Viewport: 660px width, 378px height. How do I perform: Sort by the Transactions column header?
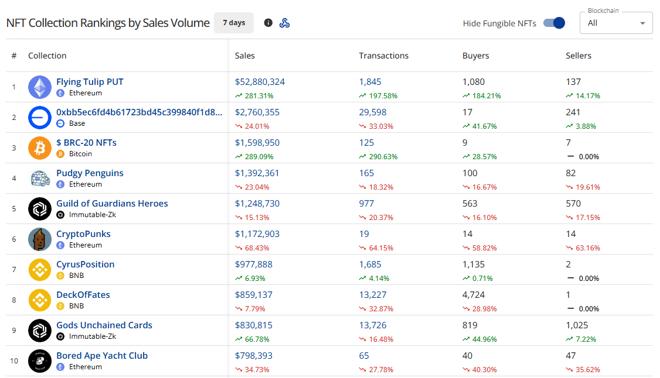click(x=384, y=56)
